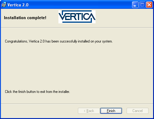This screenshot has height=119, width=154.
Task: Click the letter A at the logo's end
Action: pyautogui.click(x=92, y=16)
